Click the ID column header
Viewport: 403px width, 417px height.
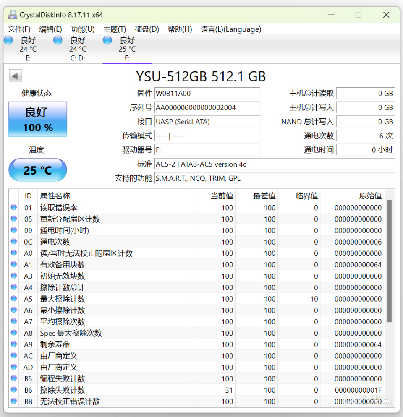click(28, 196)
